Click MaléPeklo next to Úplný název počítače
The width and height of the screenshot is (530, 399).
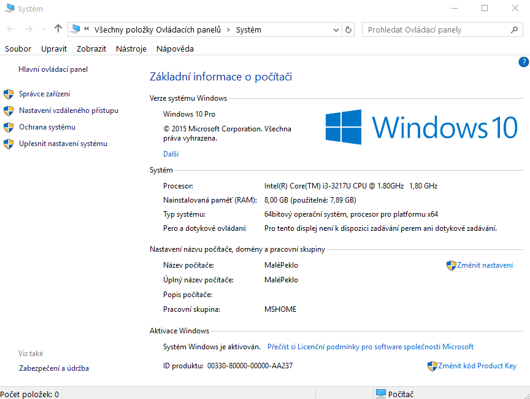tap(281, 280)
